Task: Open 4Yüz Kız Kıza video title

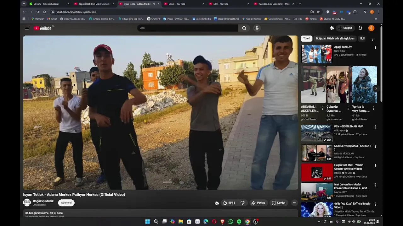Action: click(x=352, y=206)
